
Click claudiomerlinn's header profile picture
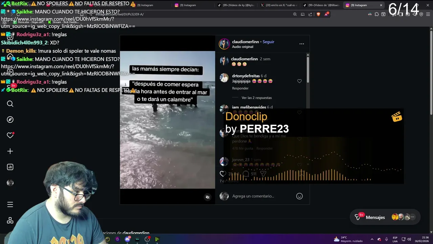click(224, 44)
